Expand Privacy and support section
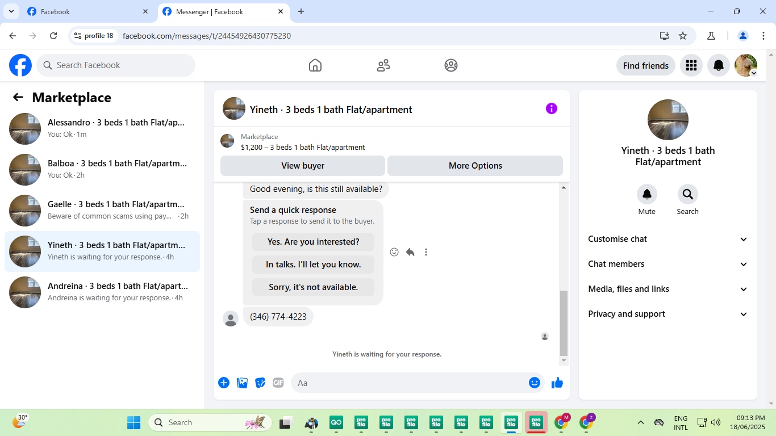This screenshot has height=436, width=776. [668, 314]
